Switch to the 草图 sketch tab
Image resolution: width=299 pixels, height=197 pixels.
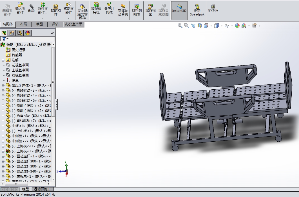click(39, 24)
